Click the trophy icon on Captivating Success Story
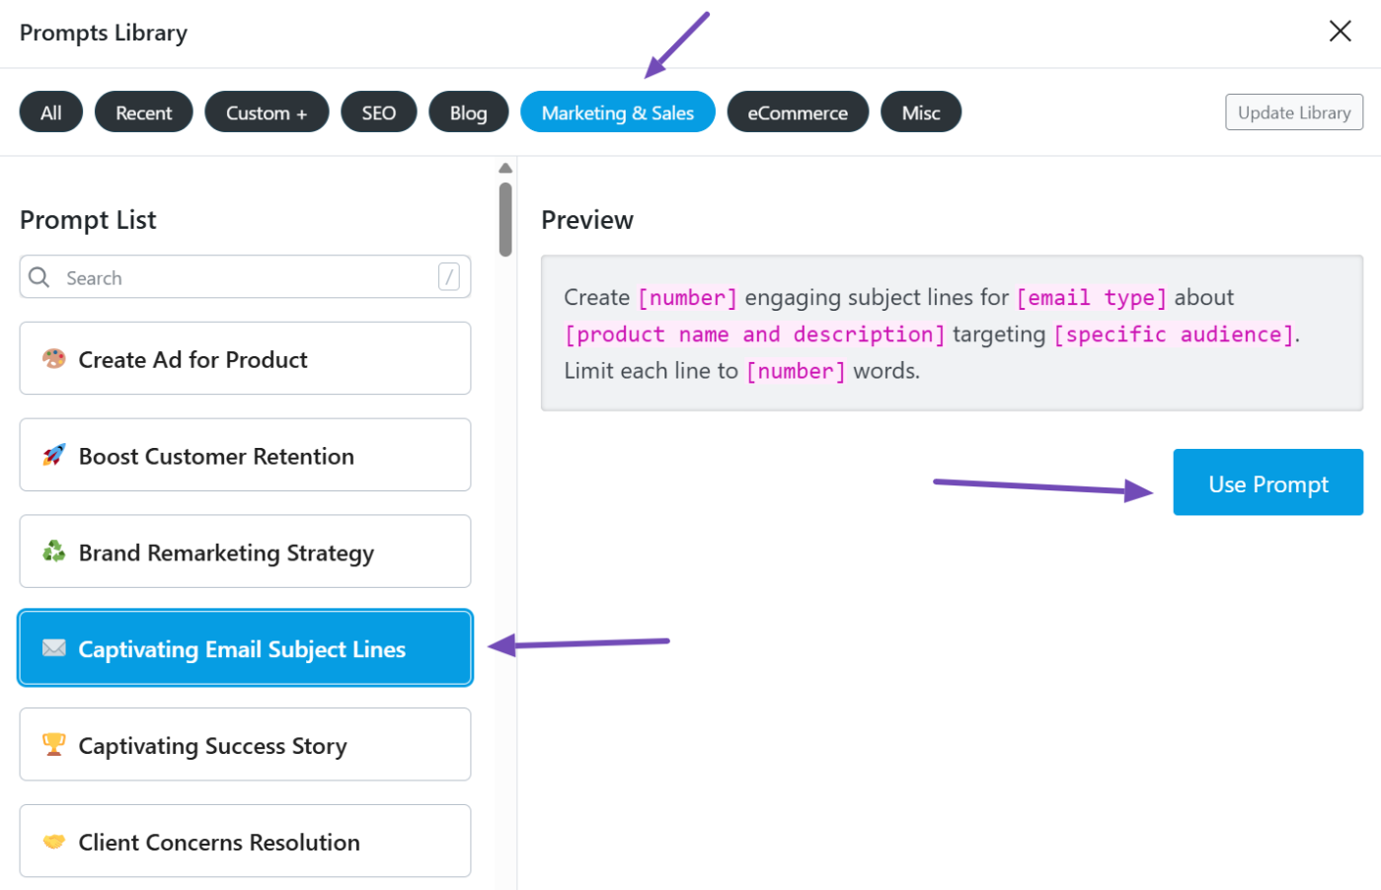1381x890 pixels. 54,744
